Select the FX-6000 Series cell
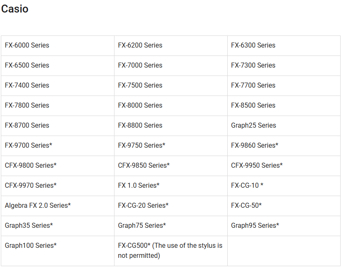 (27, 45)
